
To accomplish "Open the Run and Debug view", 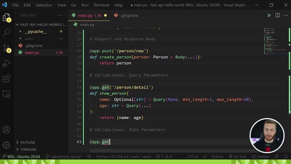I will [x=7, y=63].
